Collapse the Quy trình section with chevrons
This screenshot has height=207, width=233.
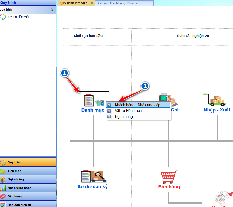click(x=52, y=10)
